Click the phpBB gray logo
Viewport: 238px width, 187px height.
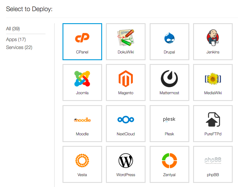coord(213,161)
